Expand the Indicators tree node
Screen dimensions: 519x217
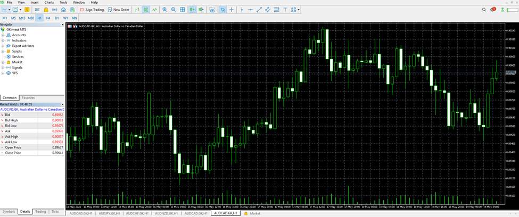tap(3, 40)
